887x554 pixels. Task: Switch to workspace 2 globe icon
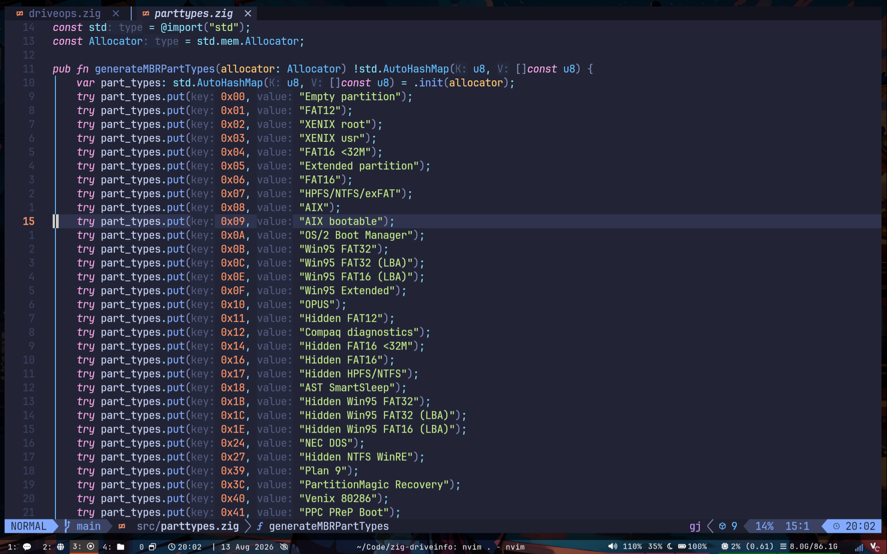click(60, 547)
